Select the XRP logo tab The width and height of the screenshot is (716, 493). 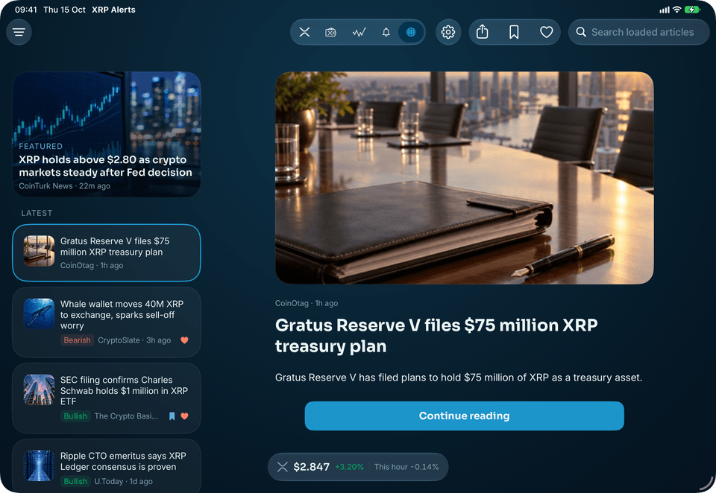[x=304, y=32]
